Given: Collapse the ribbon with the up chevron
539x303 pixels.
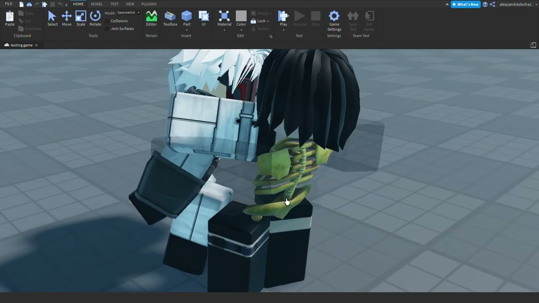Looking at the screenshot, I should click(x=447, y=4).
